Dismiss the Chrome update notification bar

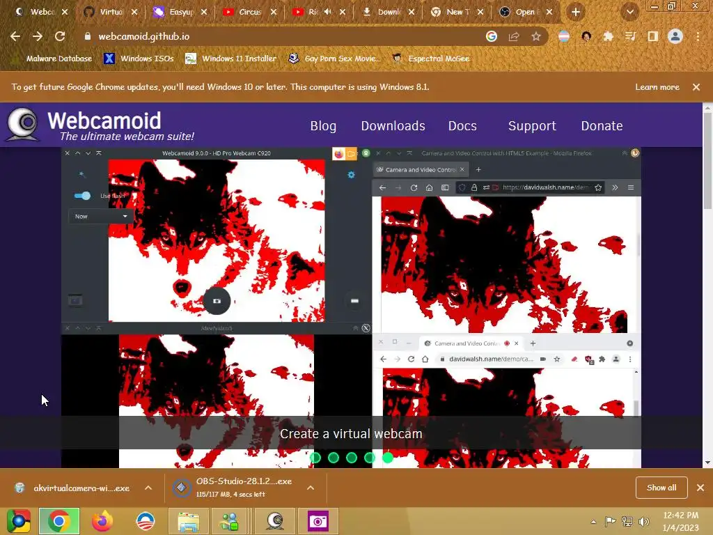click(696, 87)
